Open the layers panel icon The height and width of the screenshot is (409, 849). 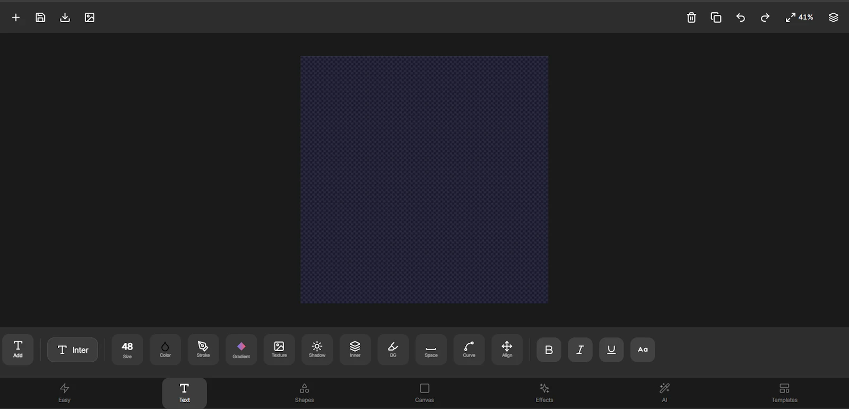(x=834, y=18)
